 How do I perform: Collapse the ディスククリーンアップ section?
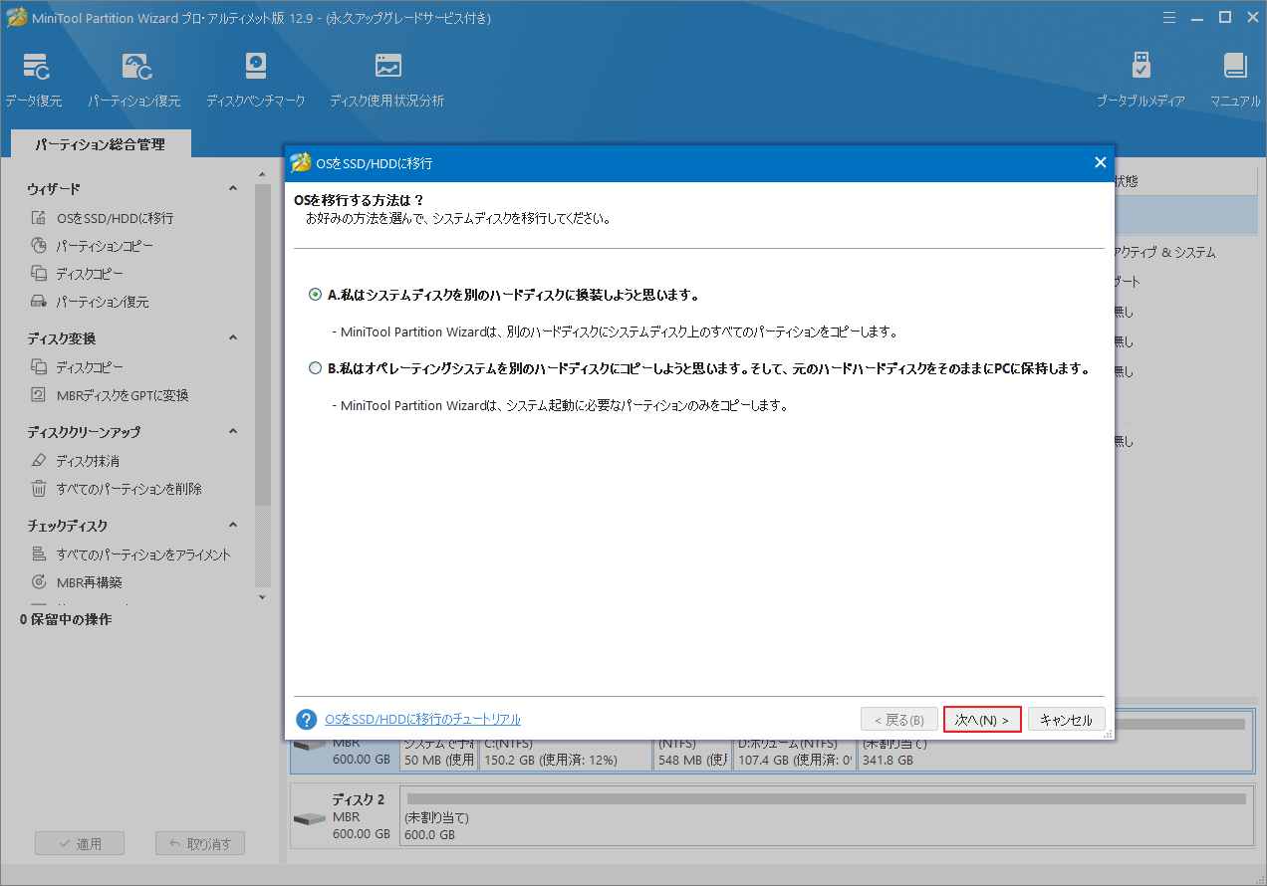tap(233, 431)
